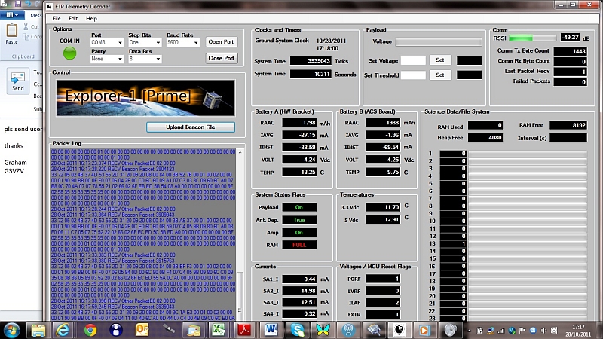Launch Internet Explorer from the taskbar
Image resolution: width=603 pixels, height=339 pixels.
(63, 330)
